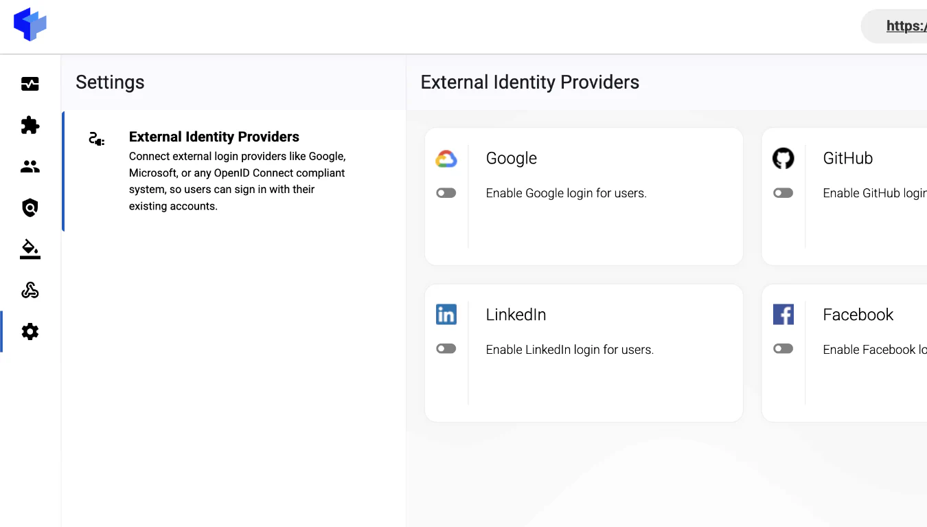Select External Identity Providers settings item
The image size is (927, 527).
[x=234, y=171]
